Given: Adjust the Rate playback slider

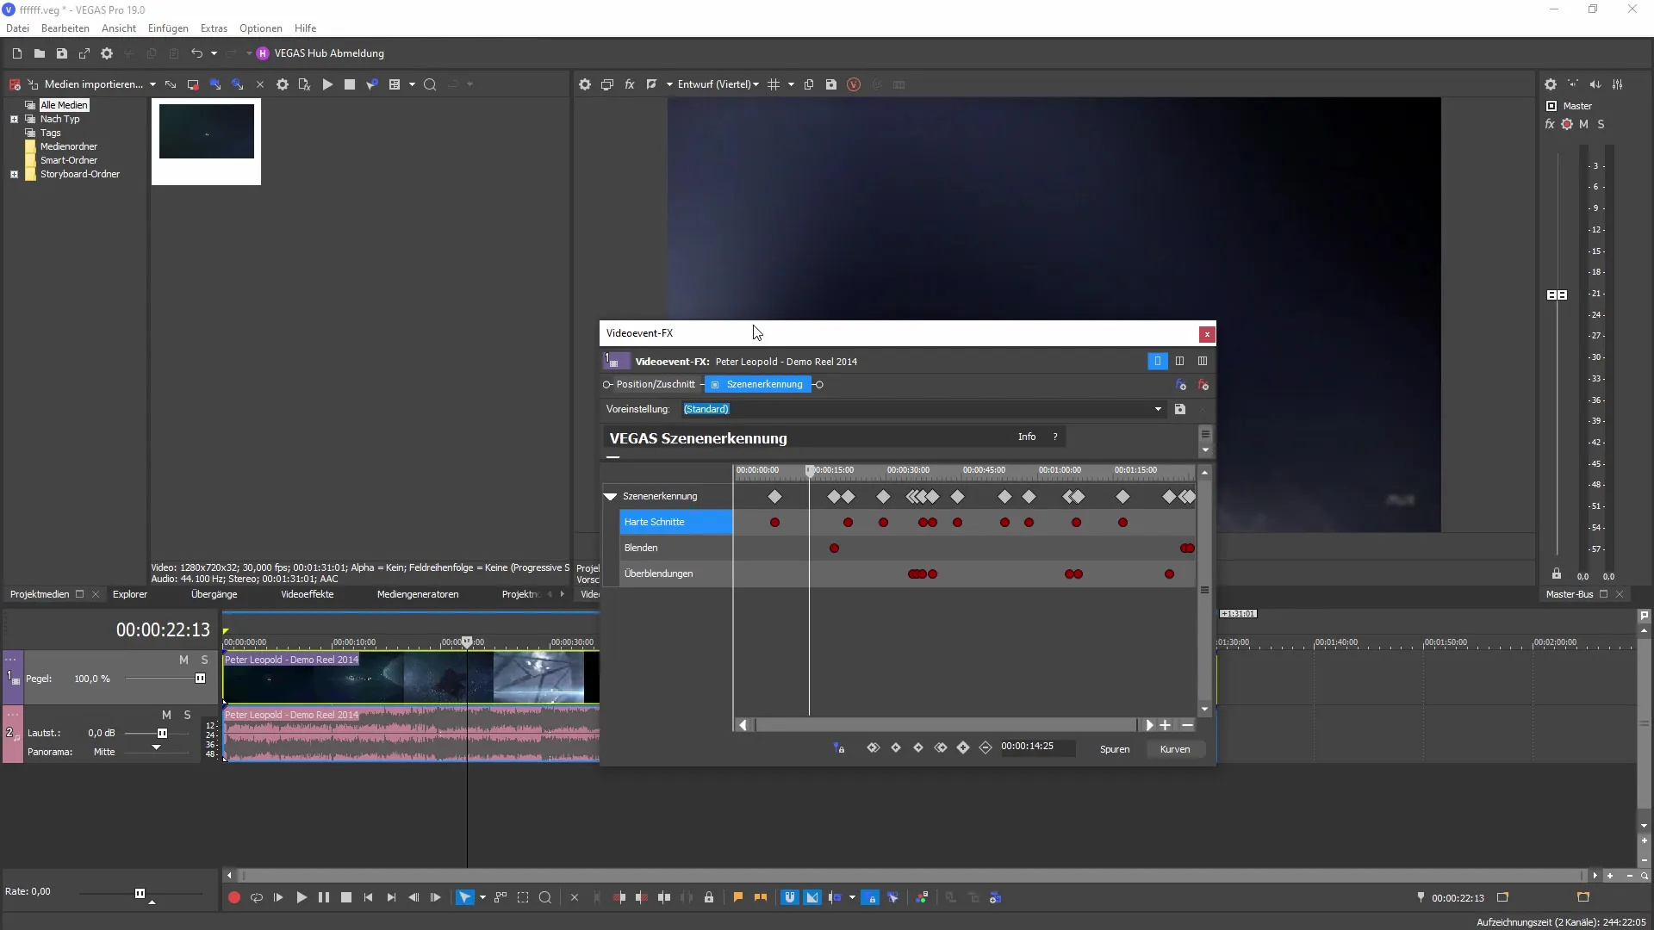Looking at the screenshot, I should [140, 893].
